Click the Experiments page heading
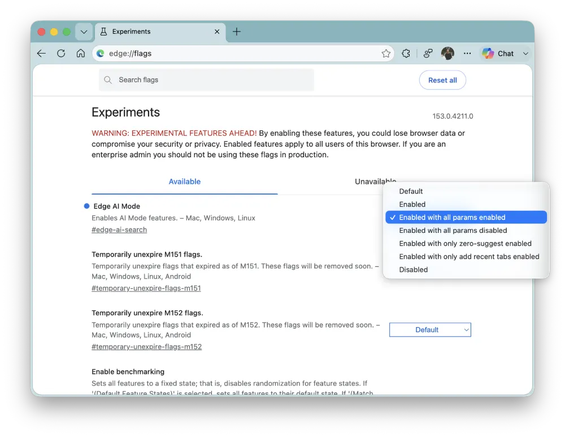This screenshot has height=437, width=565. tap(125, 112)
